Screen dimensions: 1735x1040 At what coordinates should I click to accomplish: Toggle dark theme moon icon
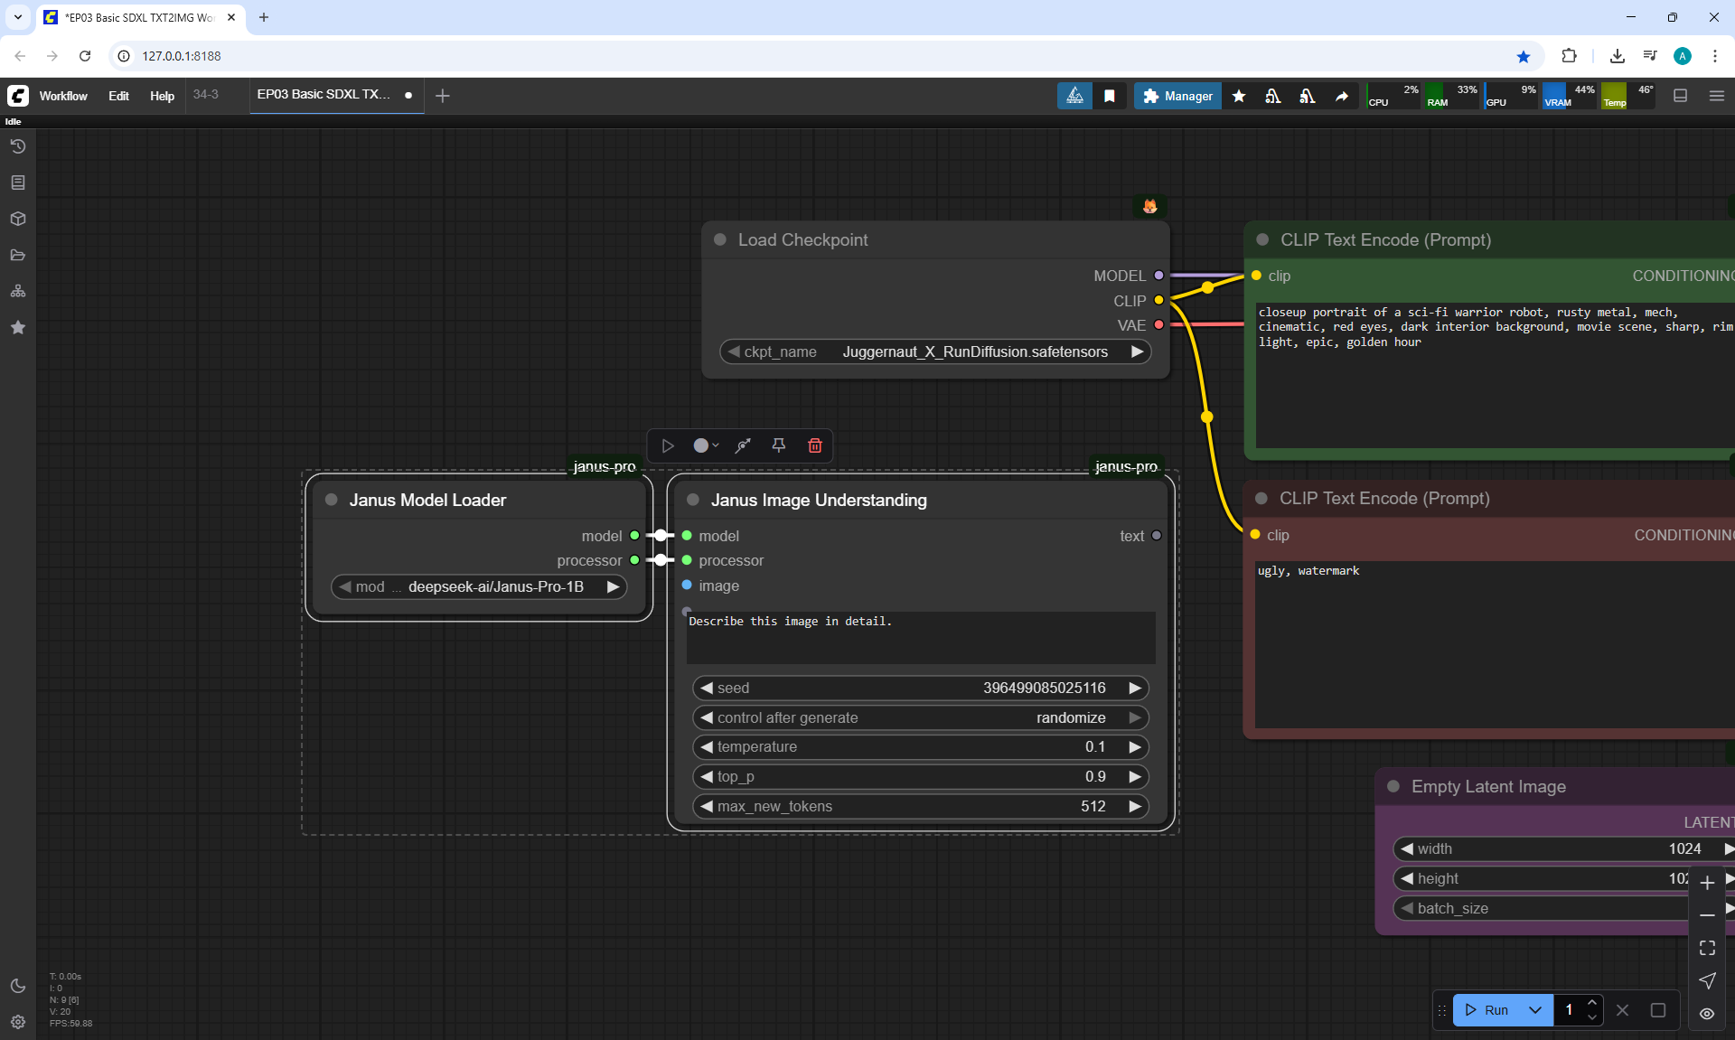point(17,986)
